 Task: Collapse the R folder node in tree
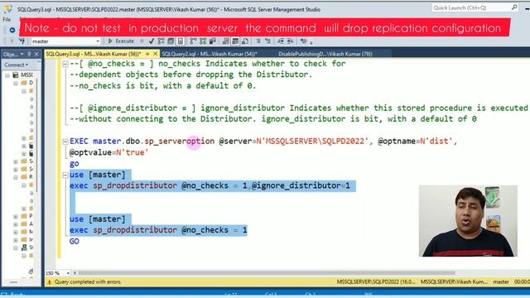pos(16,177)
